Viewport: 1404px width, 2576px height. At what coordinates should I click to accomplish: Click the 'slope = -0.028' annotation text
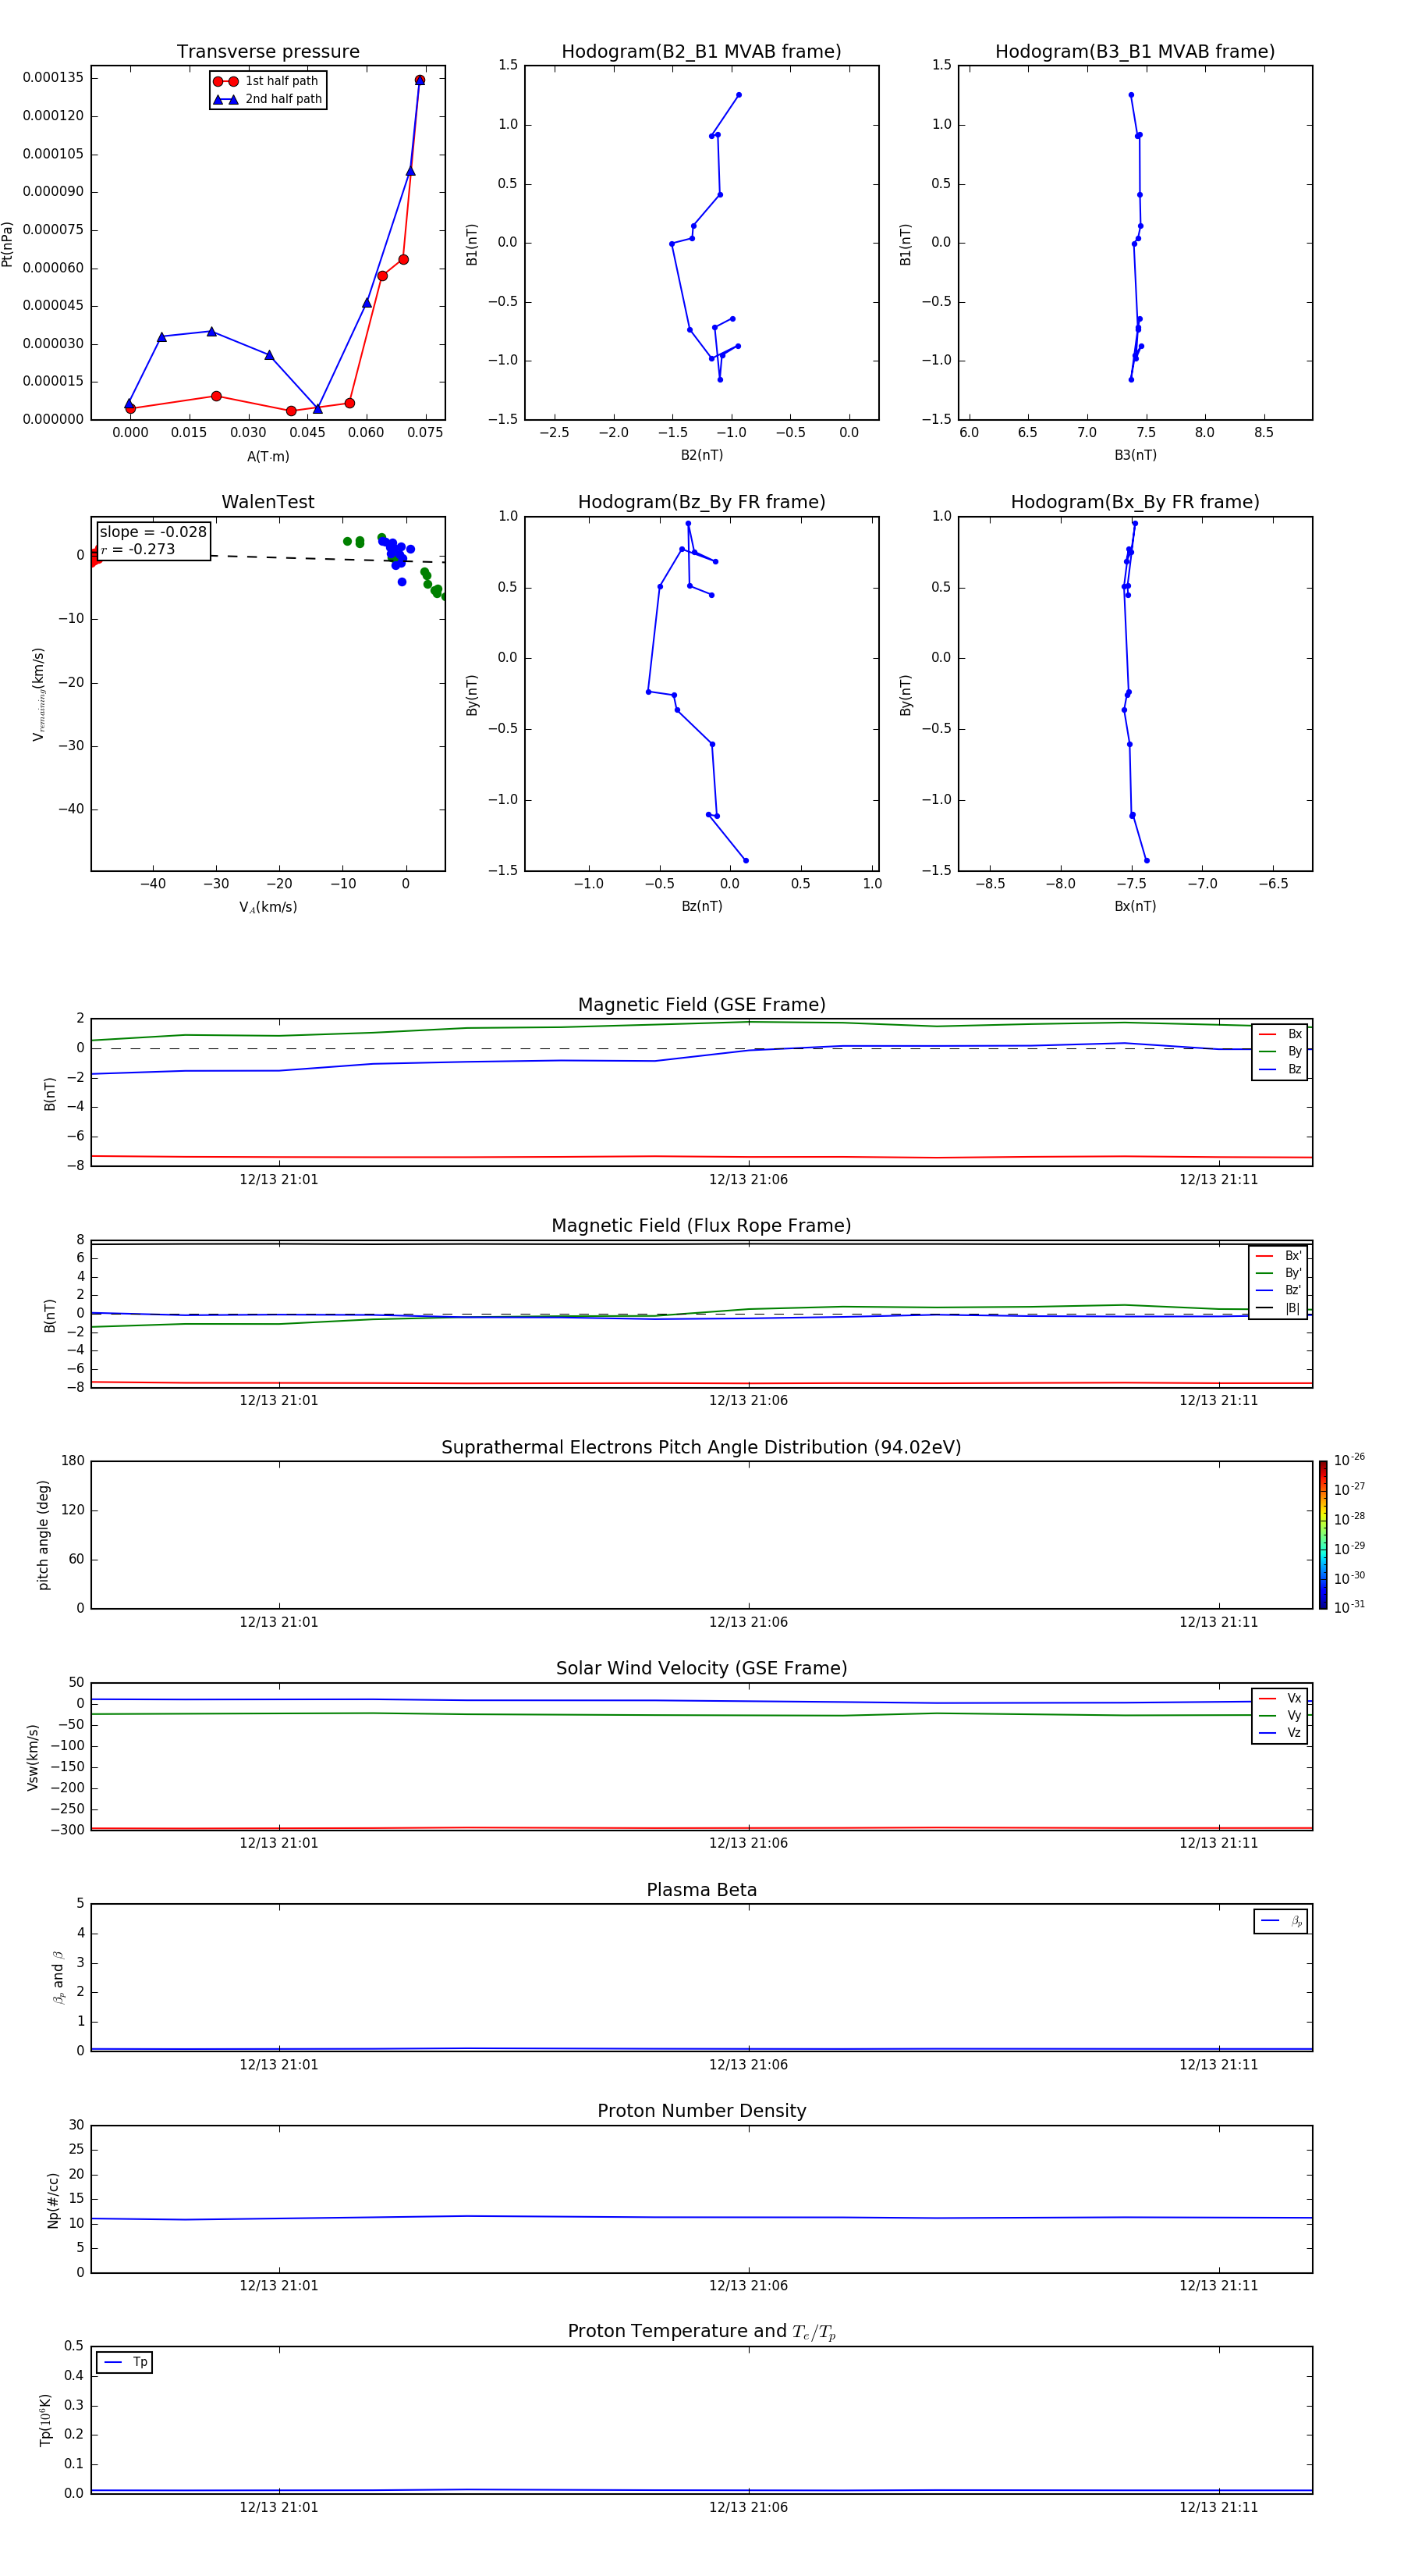pos(153,532)
